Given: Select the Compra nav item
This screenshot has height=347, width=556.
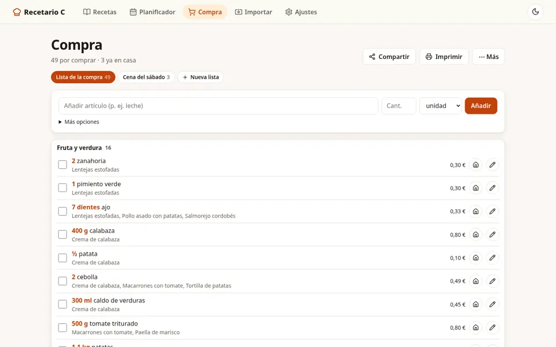Looking at the screenshot, I should pos(205,12).
